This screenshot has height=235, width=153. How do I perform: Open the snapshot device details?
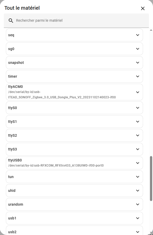pyautogui.click(x=74, y=63)
